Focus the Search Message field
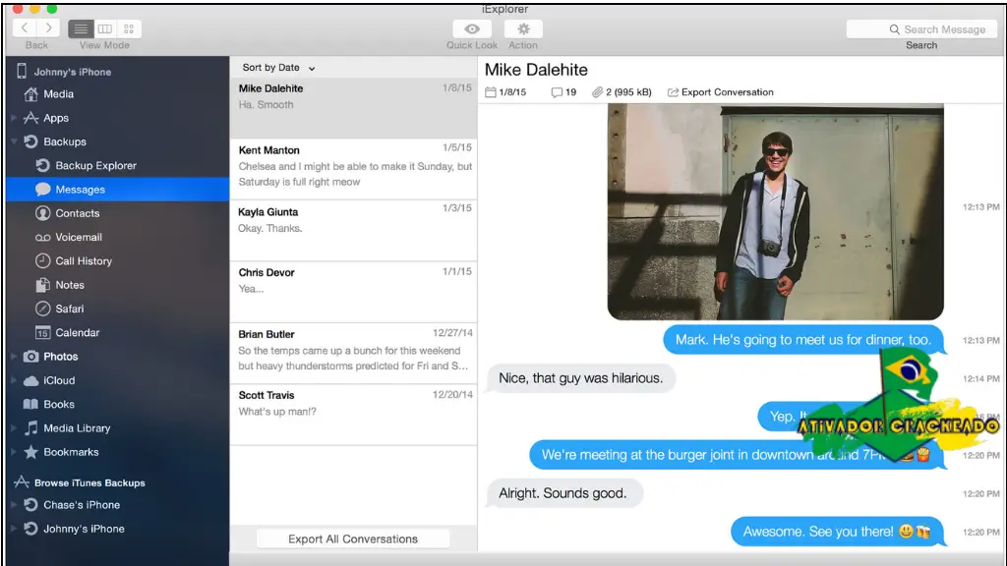 point(921,29)
